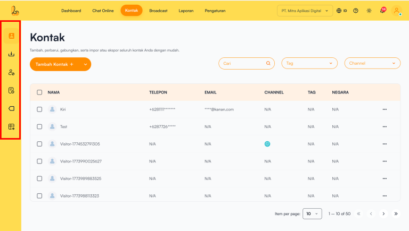Click the custom fields table sidebar icon
Viewport: 409px width, 231px height.
point(11,127)
